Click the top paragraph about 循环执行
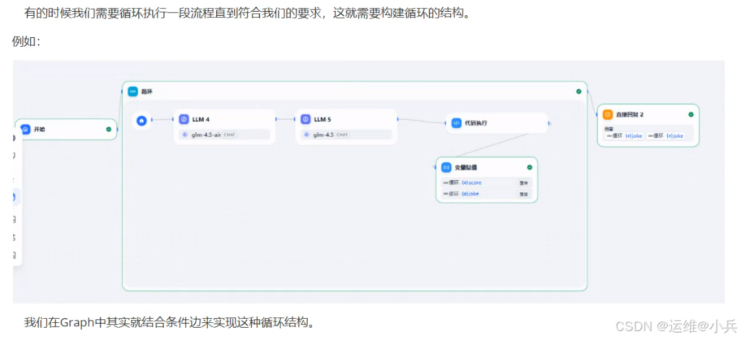 coord(248,13)
